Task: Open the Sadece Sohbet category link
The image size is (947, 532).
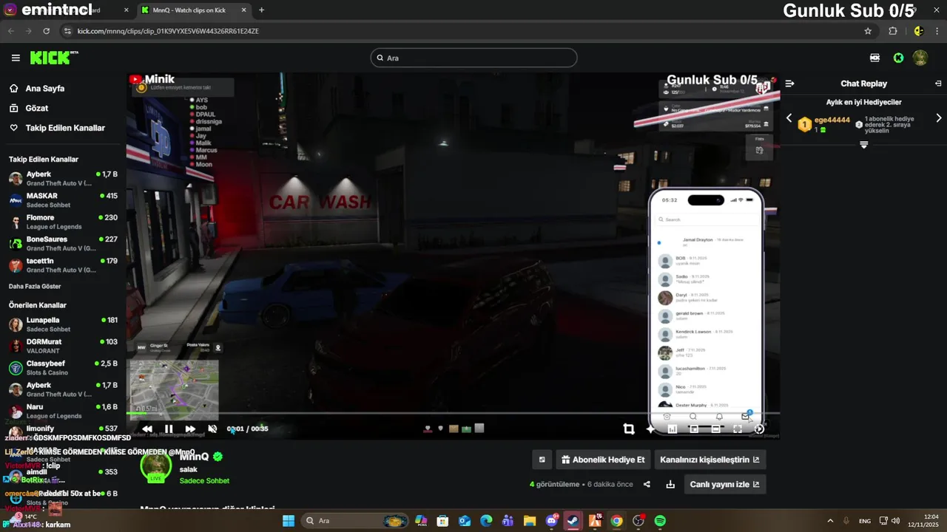Action: coord(204,481)
